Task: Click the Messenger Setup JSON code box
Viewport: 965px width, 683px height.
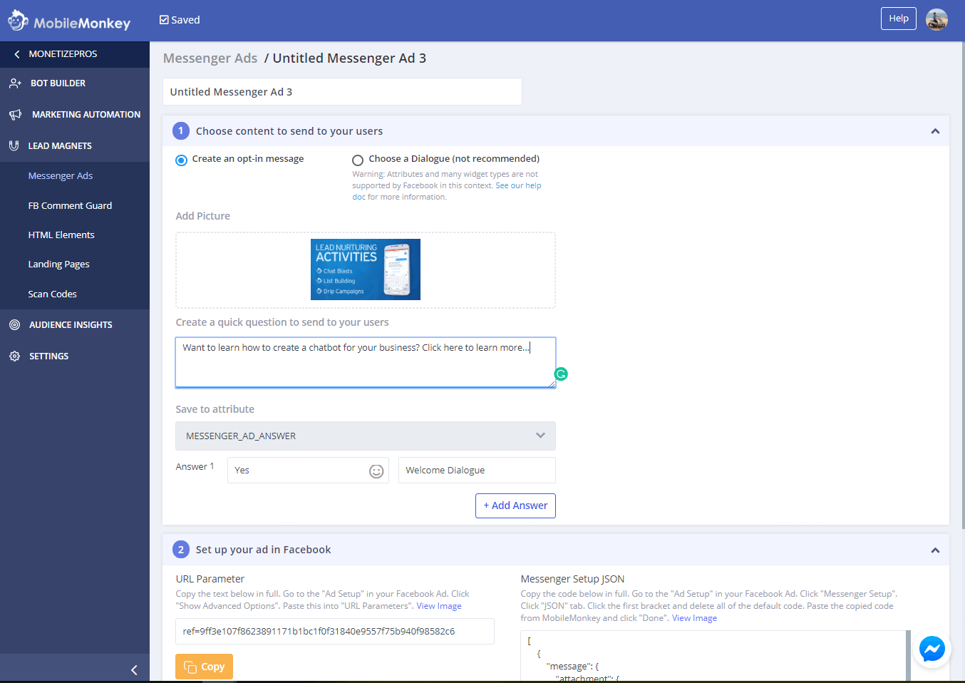Action: [x=713, y=656]
